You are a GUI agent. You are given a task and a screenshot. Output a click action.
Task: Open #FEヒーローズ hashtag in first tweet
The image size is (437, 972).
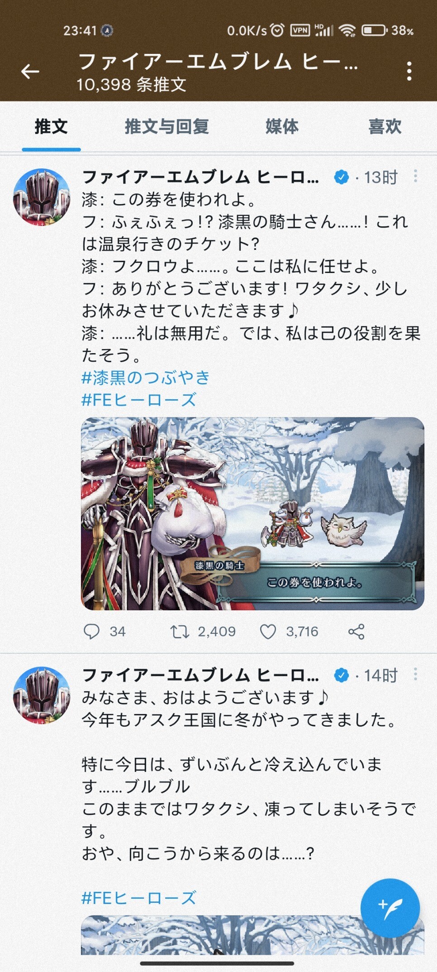[138, 400]
